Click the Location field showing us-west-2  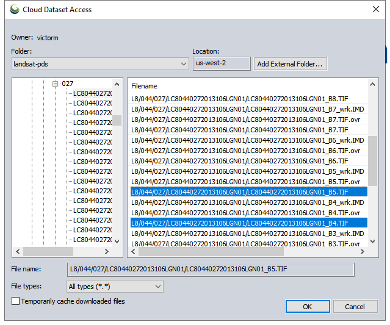click(221, 63)
